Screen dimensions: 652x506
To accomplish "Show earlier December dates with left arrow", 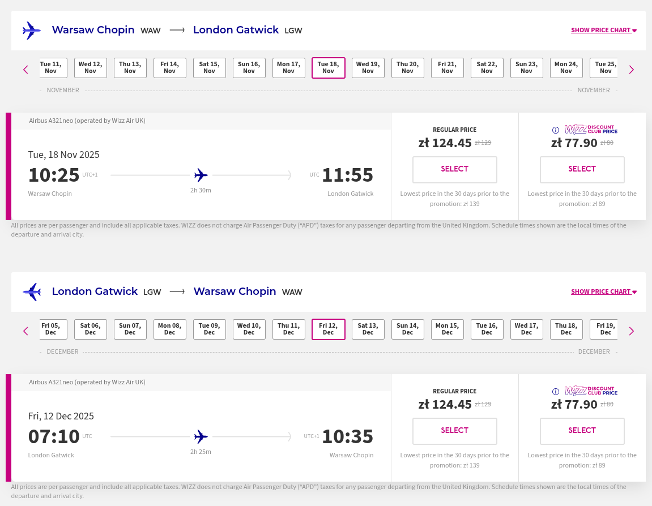I will click(26, 331).
